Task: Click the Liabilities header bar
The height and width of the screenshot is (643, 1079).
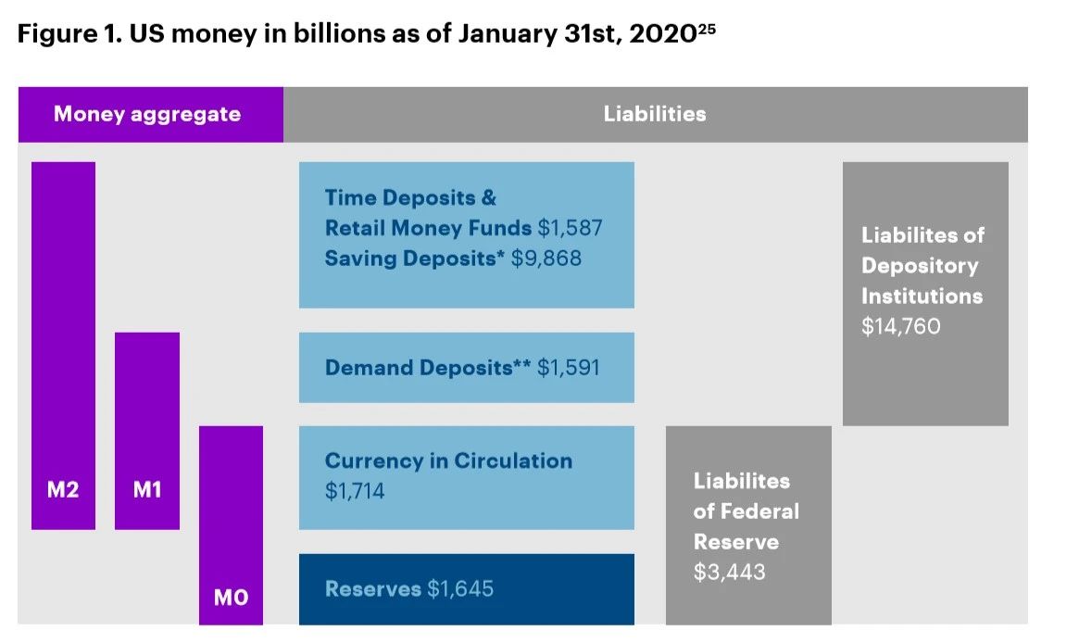Action: tap(655, 114)
